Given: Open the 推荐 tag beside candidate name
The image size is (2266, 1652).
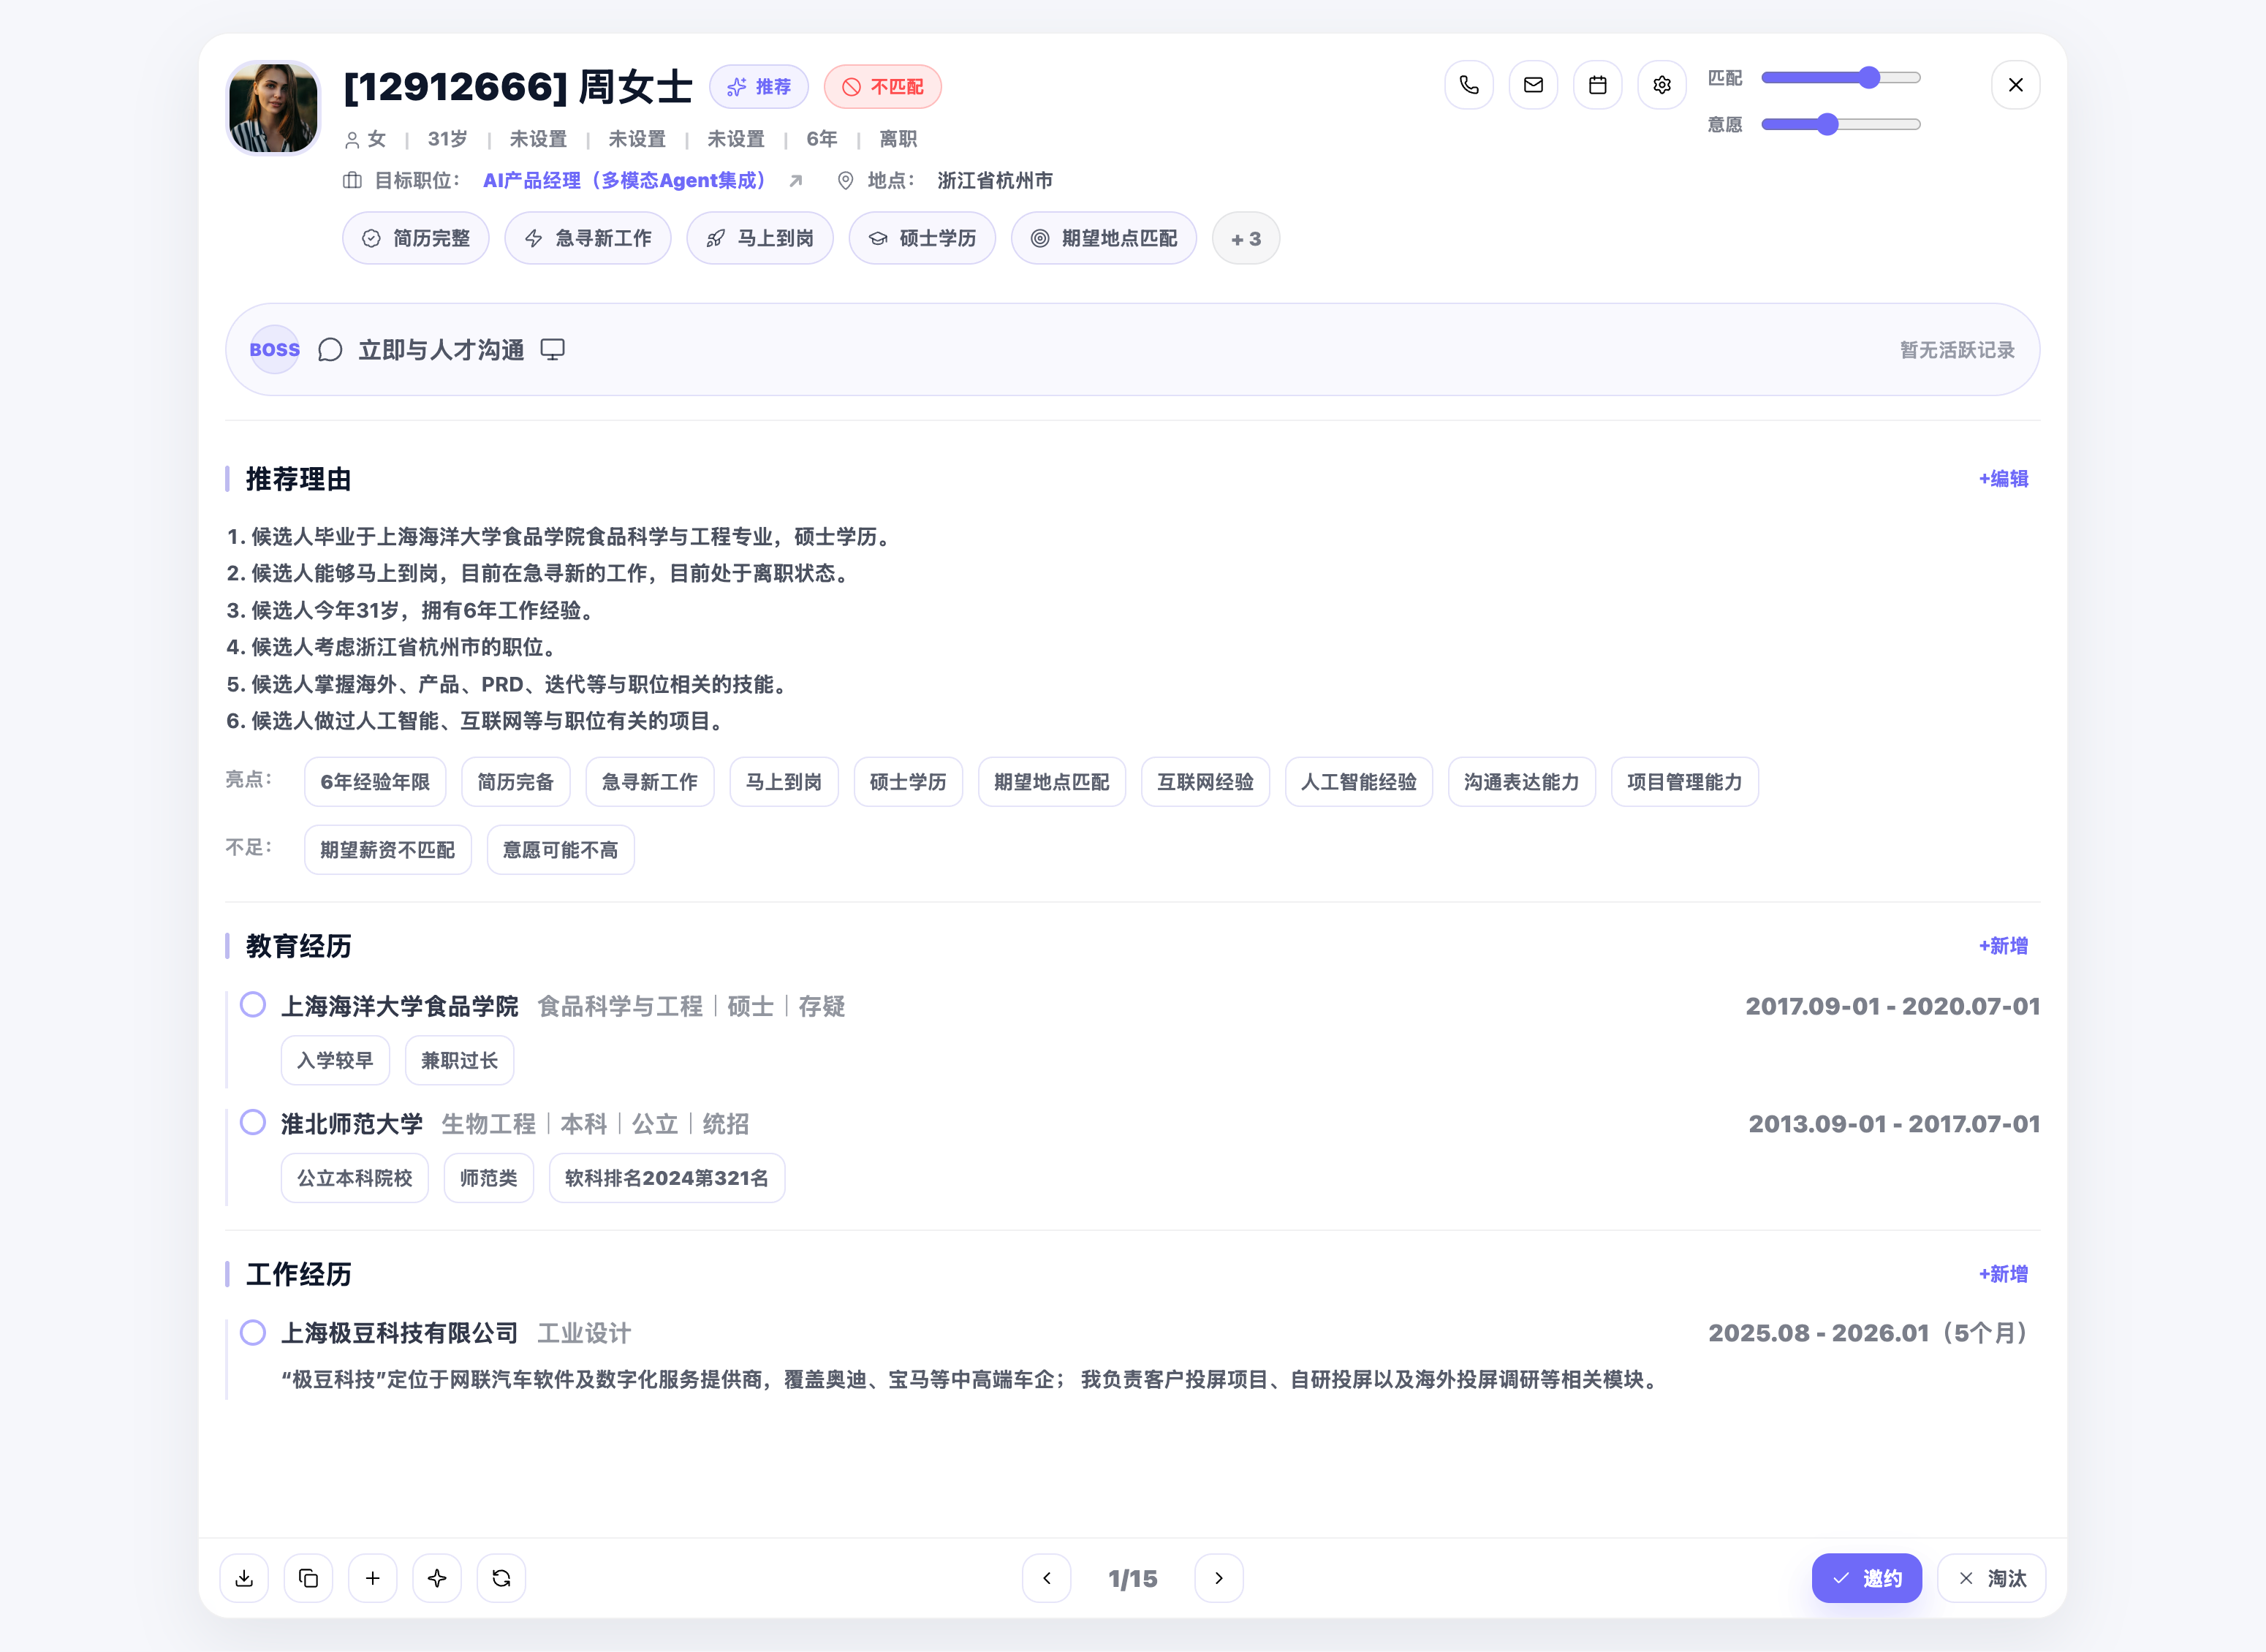Looking at the screenshot, I should tap(759, 86).
